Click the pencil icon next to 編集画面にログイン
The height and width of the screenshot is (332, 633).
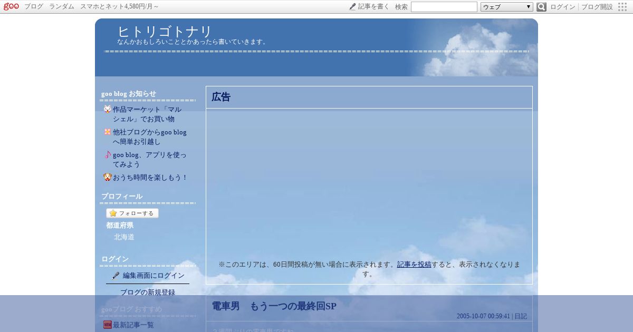[116, 276]
